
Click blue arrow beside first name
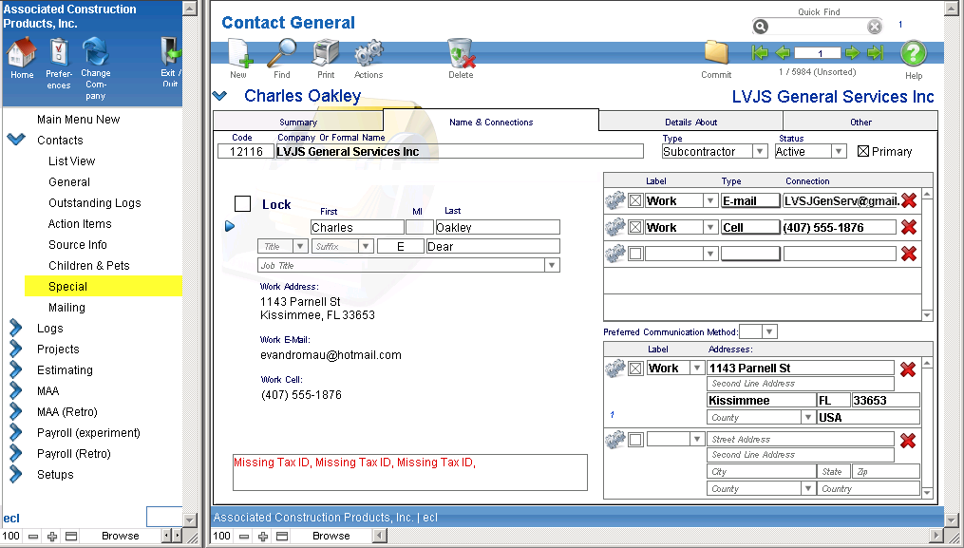230,226
